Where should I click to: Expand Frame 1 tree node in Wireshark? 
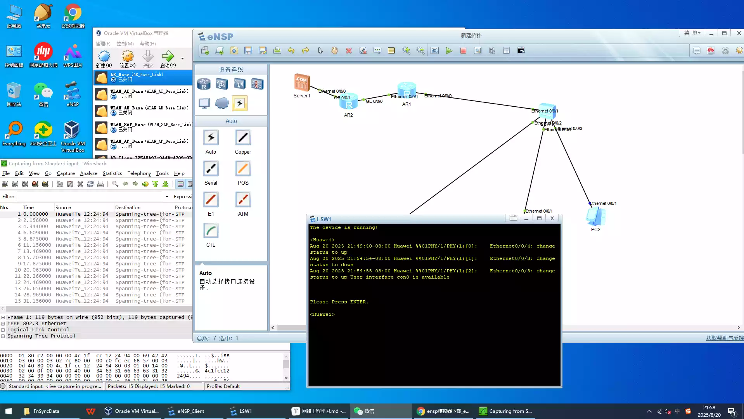tap(3, 317)
